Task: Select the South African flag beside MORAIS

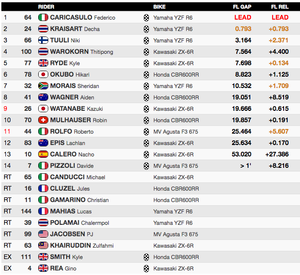Action: pyautogui.click(x=43, y=86)
